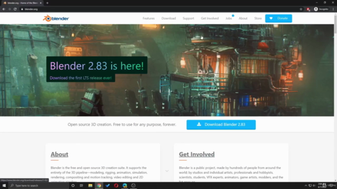Open the Store navigation item
The image size is (337, 189).
257,18
